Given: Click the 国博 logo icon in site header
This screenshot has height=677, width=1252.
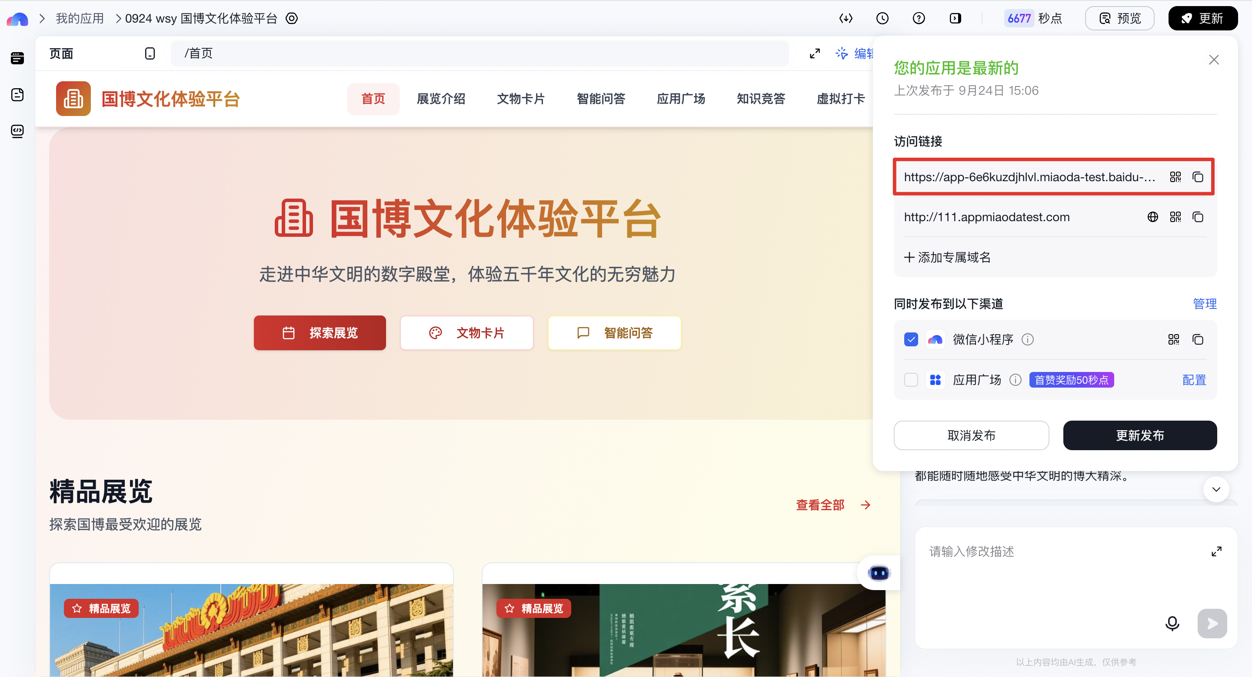Looking at the screenshot, I should tap(73, 99).
